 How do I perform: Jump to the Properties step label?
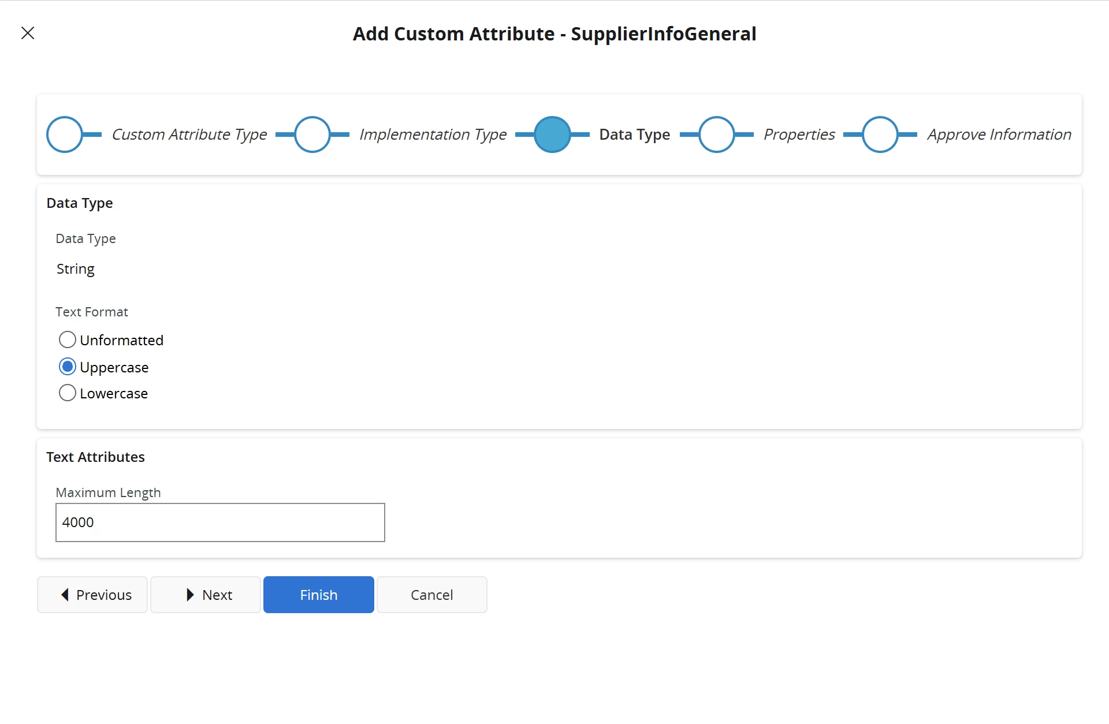[x=799, y=135]
